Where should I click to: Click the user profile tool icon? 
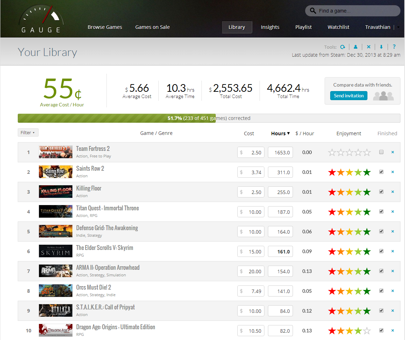tap(356, 47)
